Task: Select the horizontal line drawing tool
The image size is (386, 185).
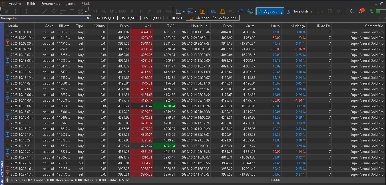Action: point(35,11)
